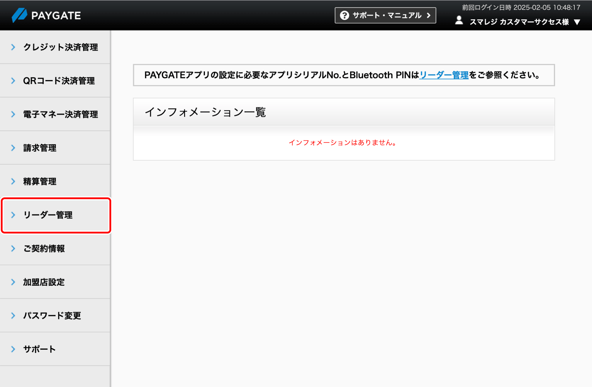Image resolution: width=592 pixels, height=387 pixels.
Task: Open サポート・マニュアル button
Action: click(385, 15)
